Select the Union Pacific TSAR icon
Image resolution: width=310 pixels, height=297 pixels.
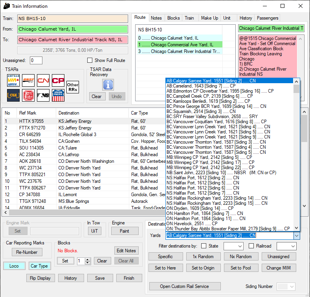pyautogui.click(x=58, y=95)
